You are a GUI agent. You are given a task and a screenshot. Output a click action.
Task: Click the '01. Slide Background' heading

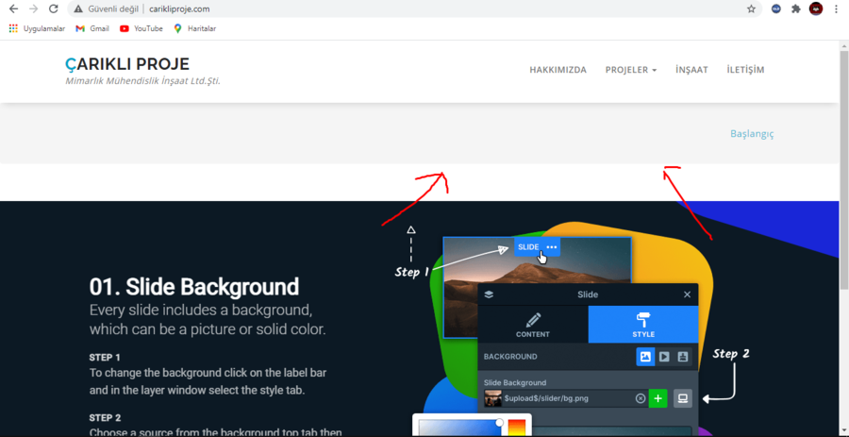click(x=193, y=287)
